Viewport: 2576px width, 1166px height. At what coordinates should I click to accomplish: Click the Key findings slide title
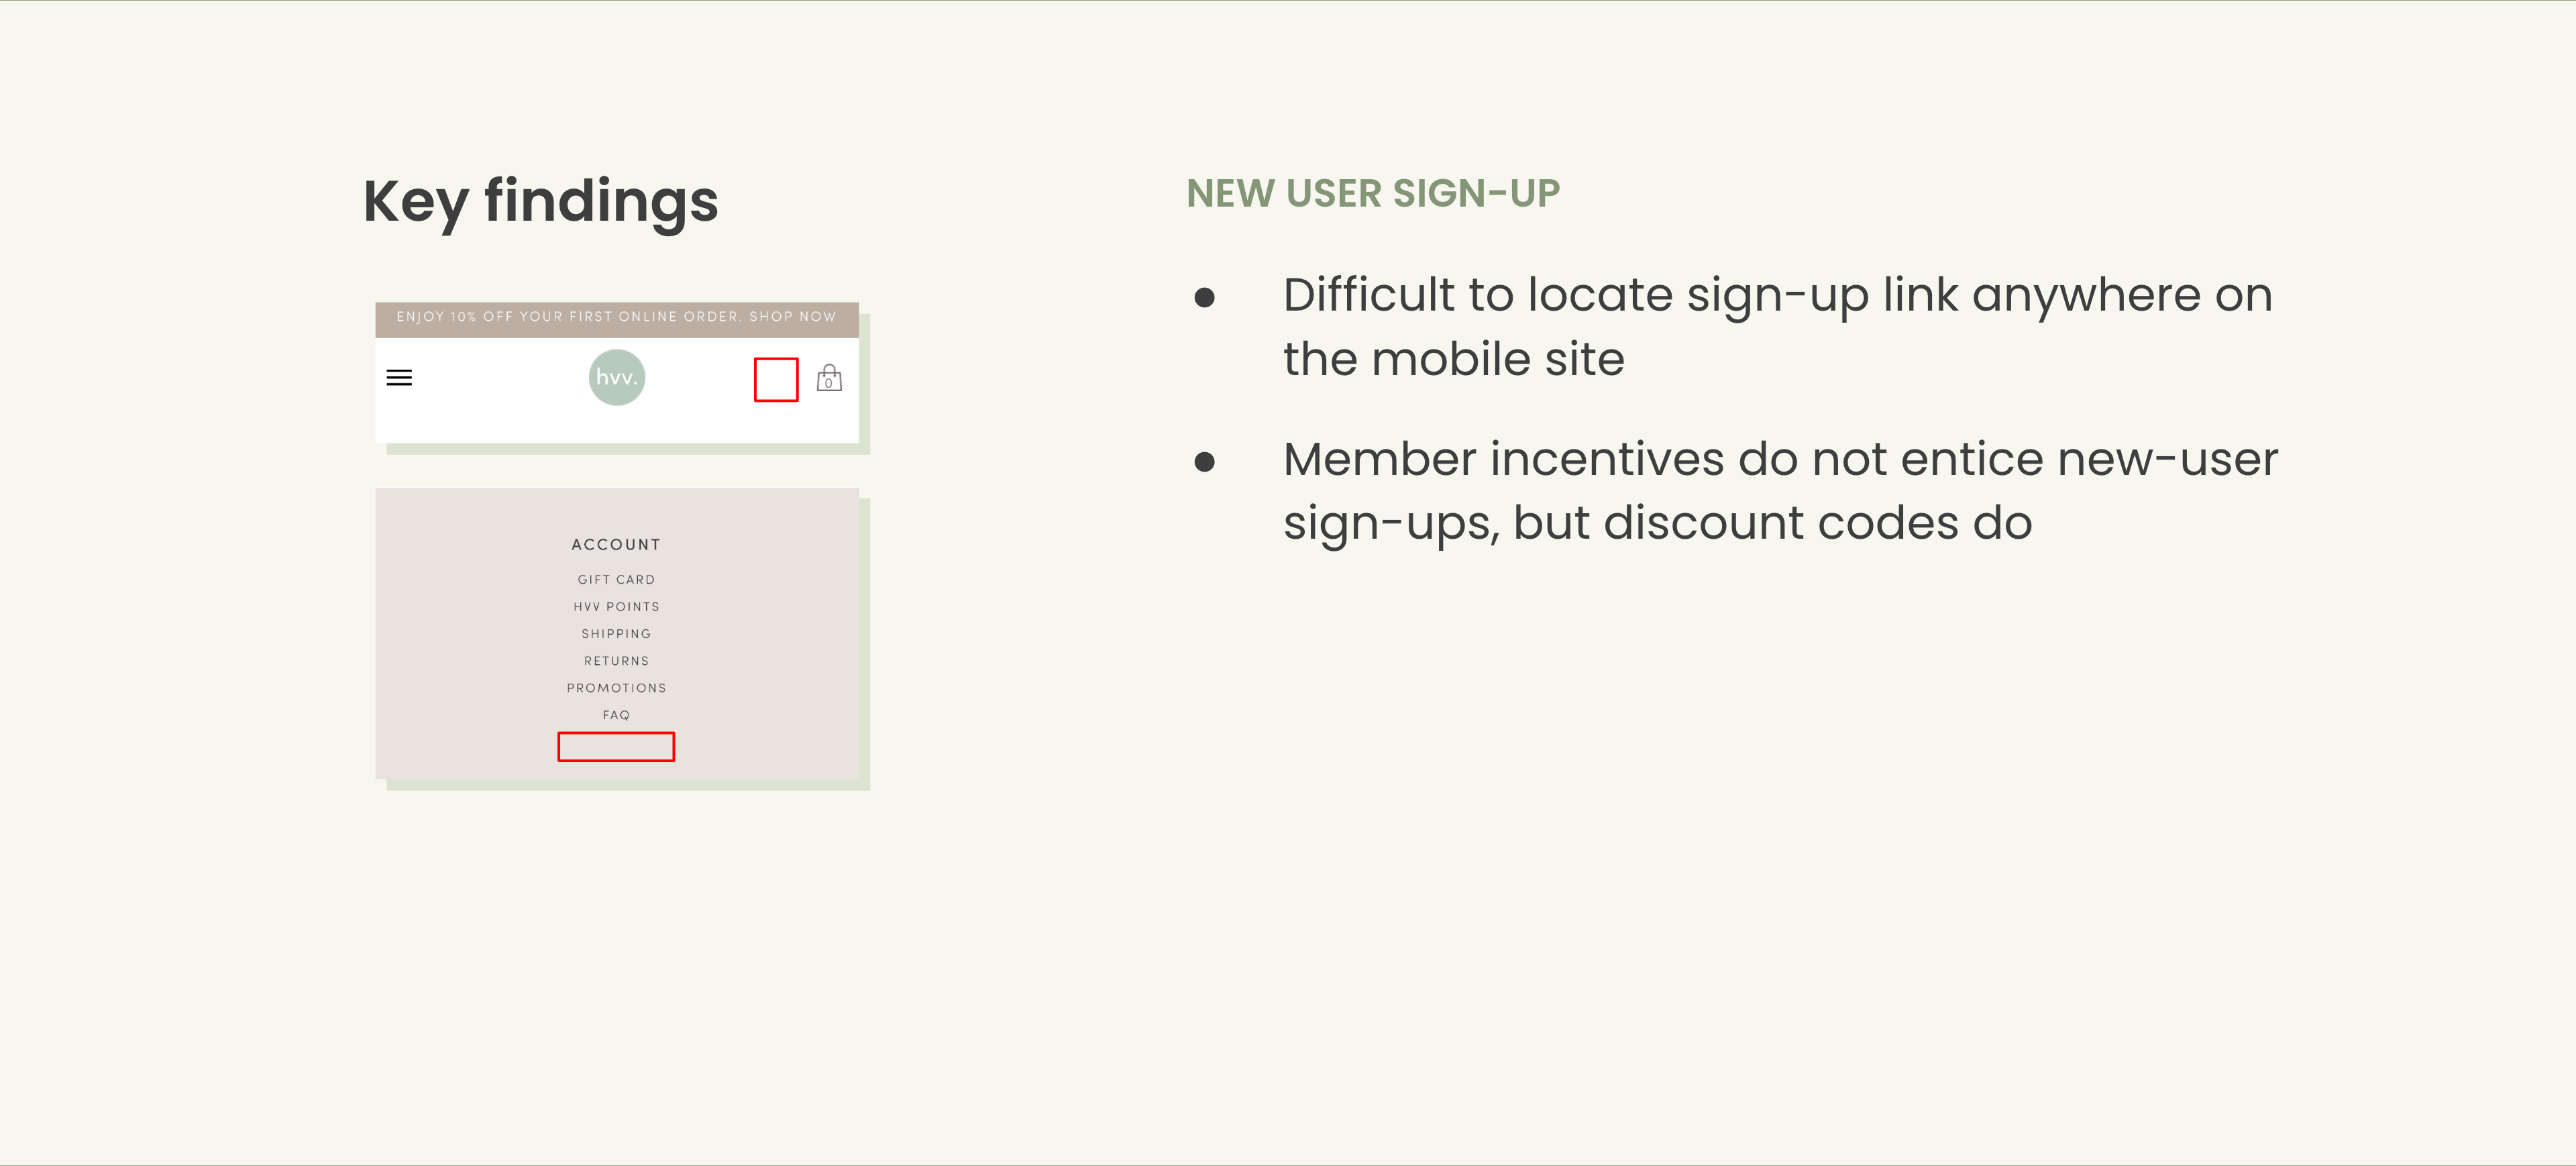pyautogui.click(x=540, y=202)
